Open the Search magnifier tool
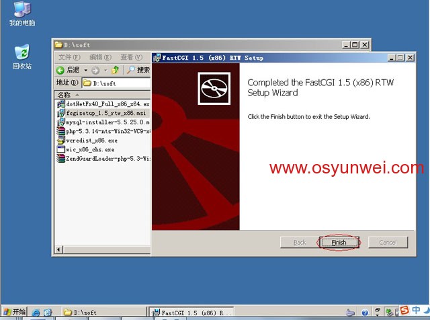 coord(130,70)
